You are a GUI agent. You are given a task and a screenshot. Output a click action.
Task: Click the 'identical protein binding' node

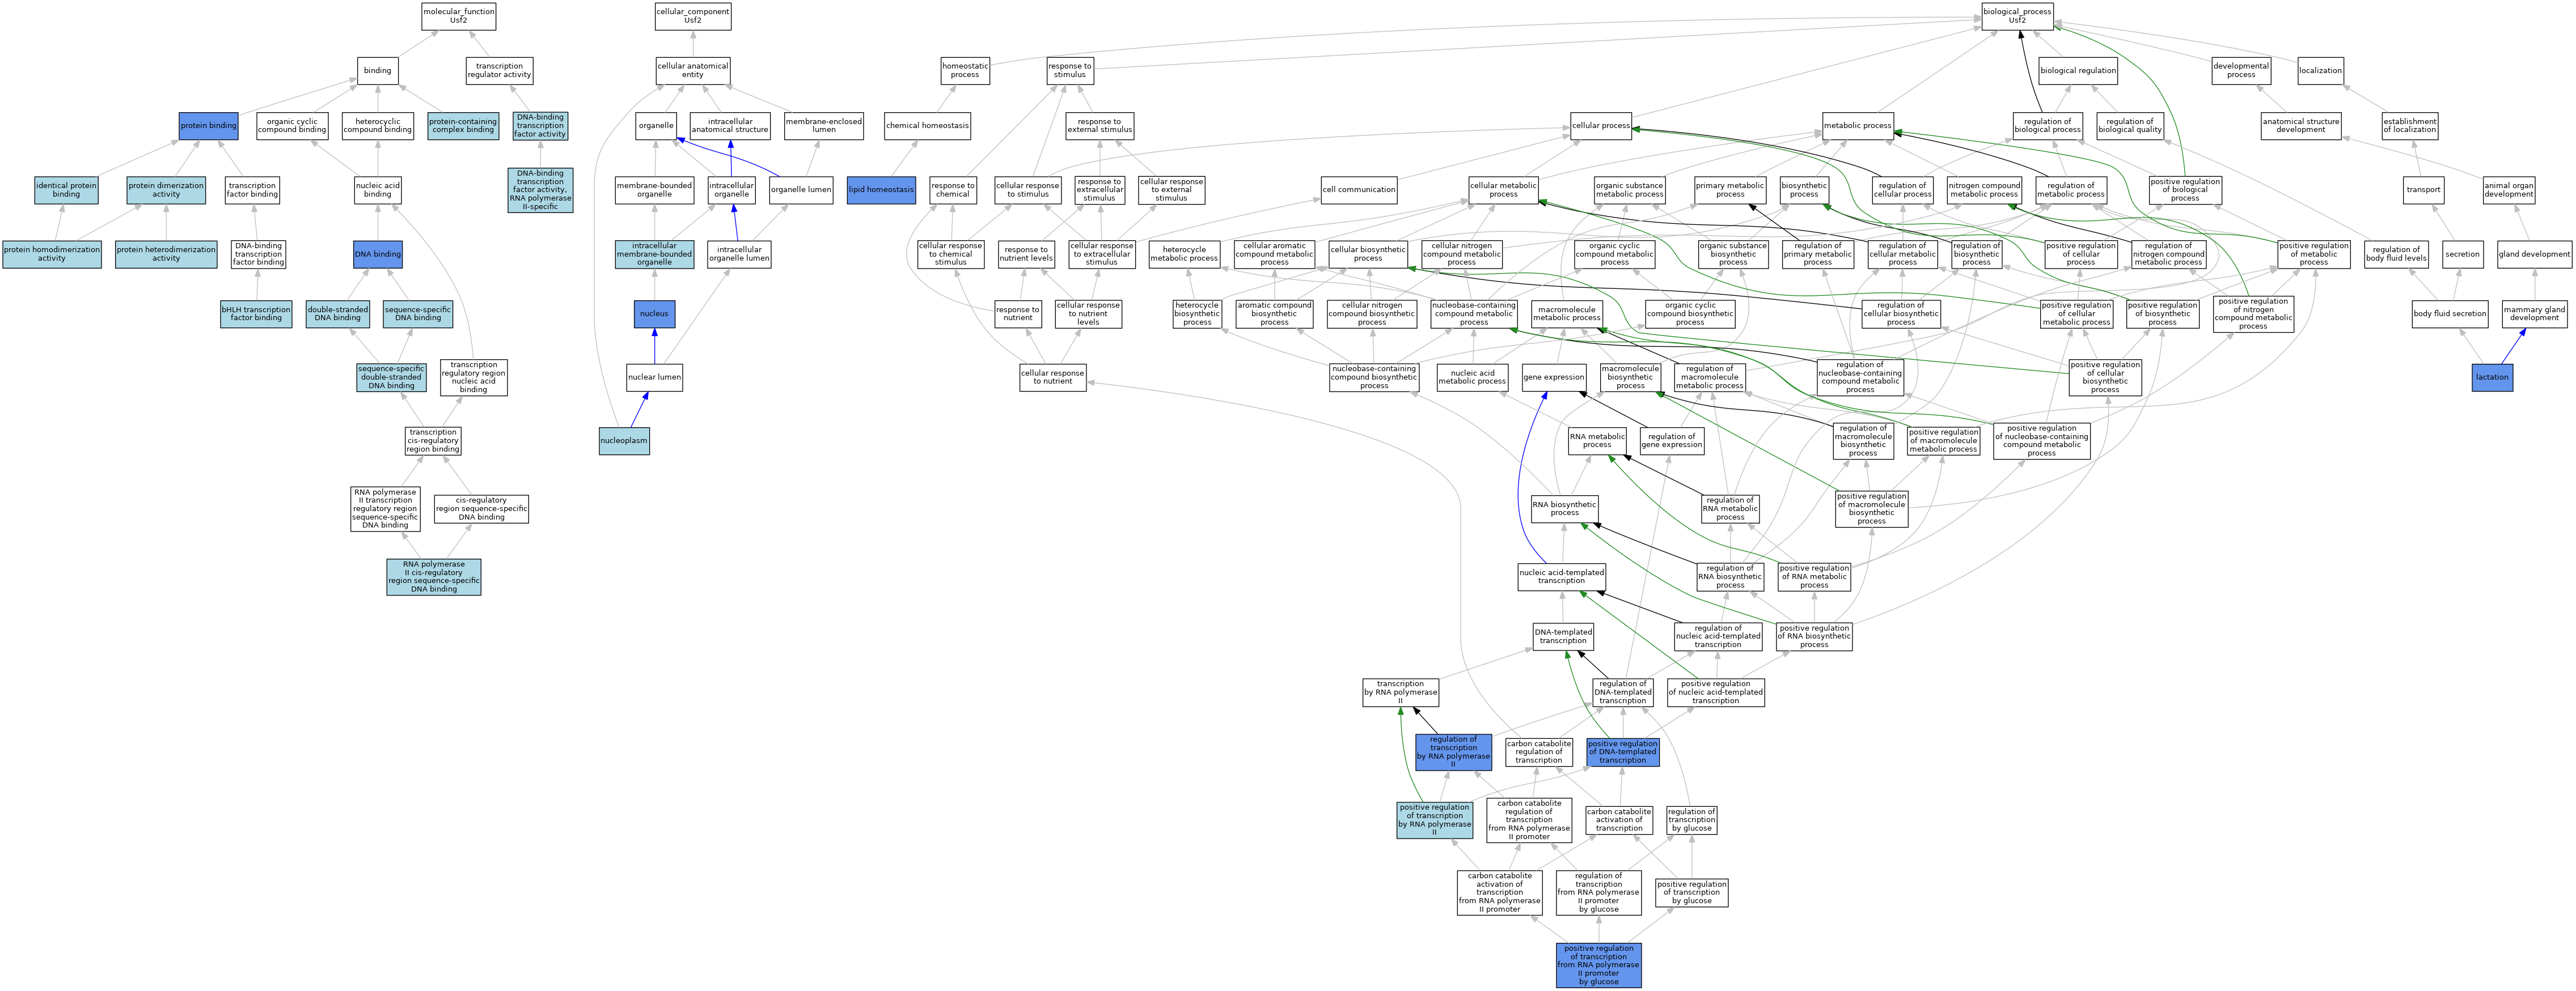[x=66, y=190]
